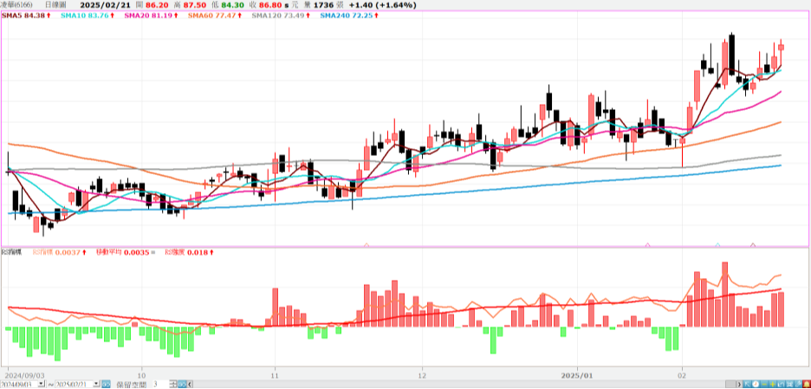Viewport: 811px width, 389px height.
Task: Apply date range with blue go icon
Action: pos(106,385)
